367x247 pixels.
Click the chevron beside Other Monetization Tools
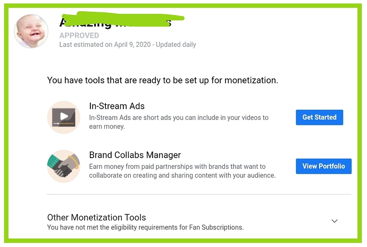pyautogui.click(x=335, y=221)
